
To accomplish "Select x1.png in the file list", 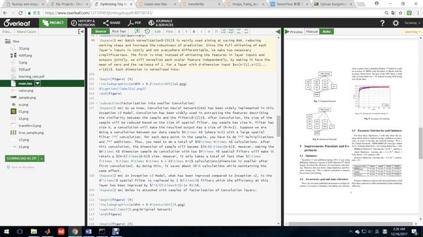I will (x=24, y=147).
